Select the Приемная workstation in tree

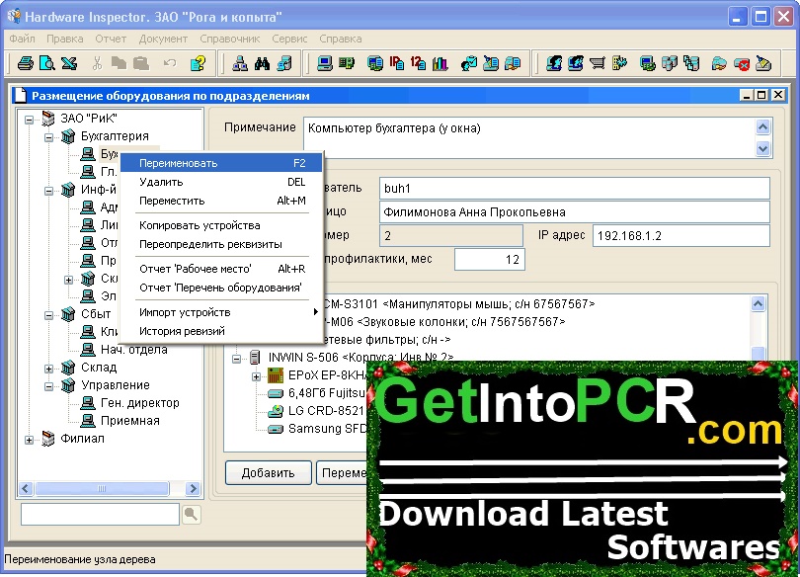click(130, 421)
